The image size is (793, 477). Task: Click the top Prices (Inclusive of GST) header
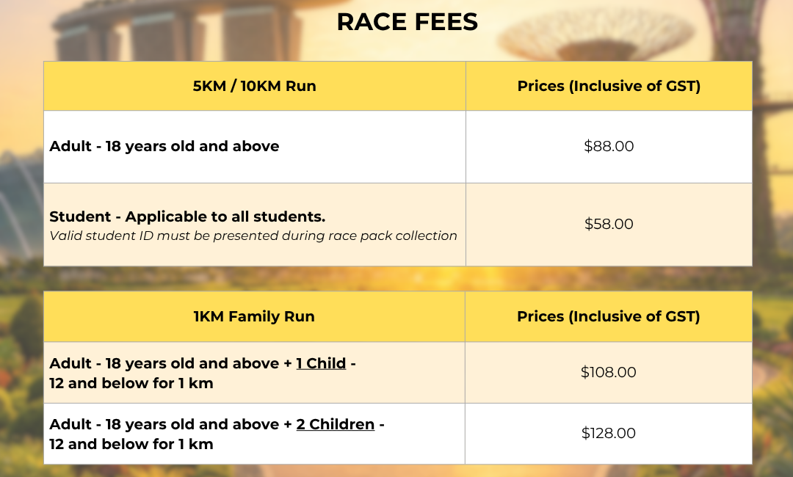tap(609, 86)
